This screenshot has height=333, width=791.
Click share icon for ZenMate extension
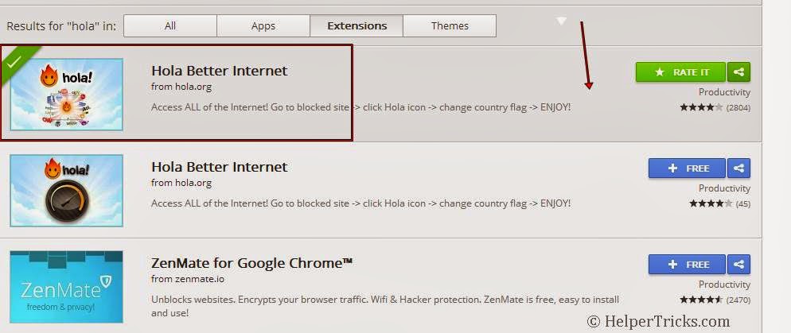tap(738, 265)
